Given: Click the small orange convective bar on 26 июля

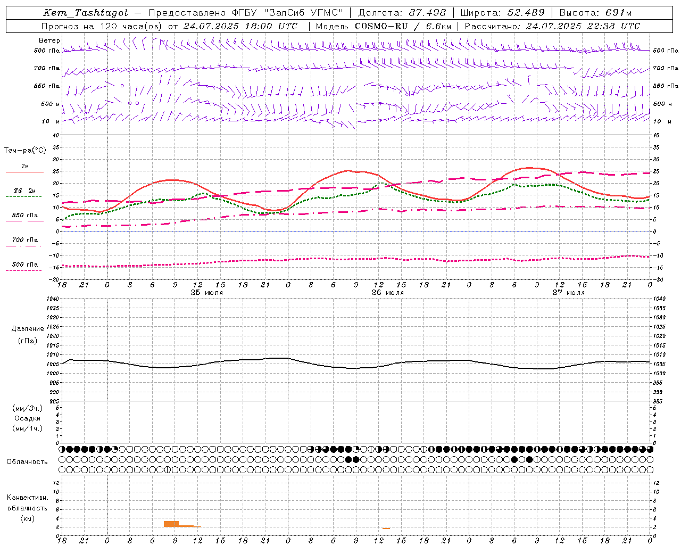Looking at the screenshot, I should [386, 528].
